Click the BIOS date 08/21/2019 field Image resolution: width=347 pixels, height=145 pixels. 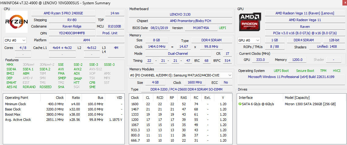tap(160, 28)
